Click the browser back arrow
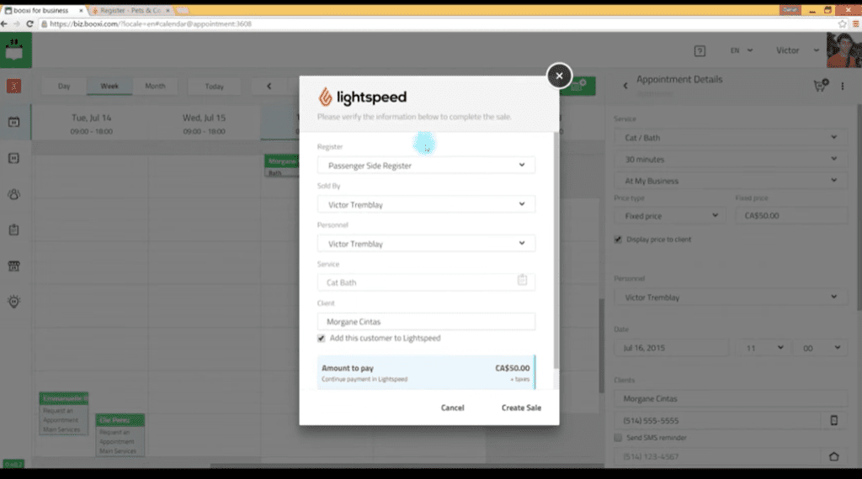Image resolution: width=862 pixels, height=479 pixels. click(4, 24)
